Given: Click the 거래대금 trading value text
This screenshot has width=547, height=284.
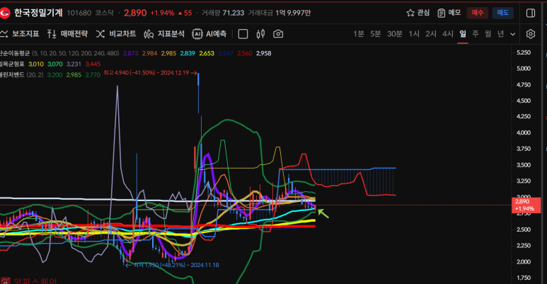Looking at the screenshot, I should coord(280,13).
